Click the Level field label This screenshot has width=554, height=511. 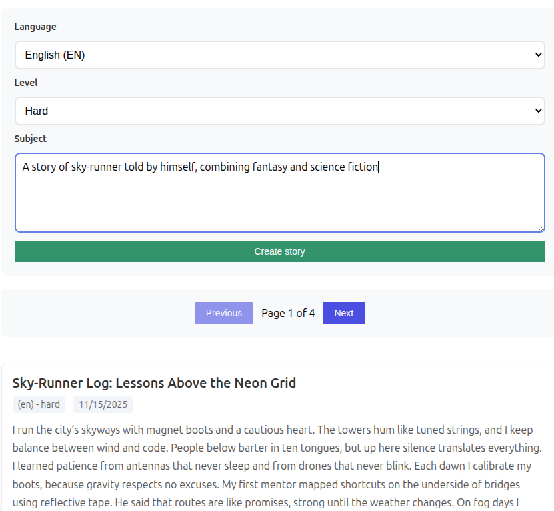pyautogui.click(x=26, y=83)
